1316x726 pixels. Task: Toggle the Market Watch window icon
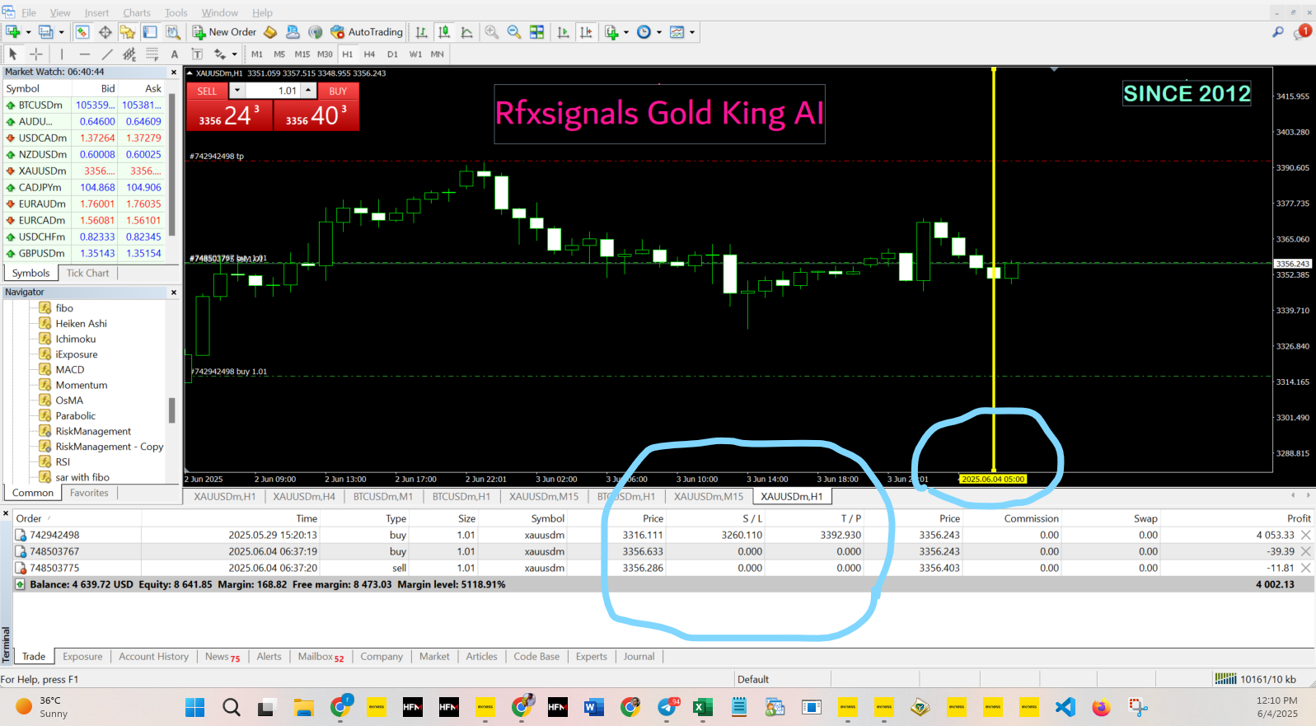pos(82,32)
